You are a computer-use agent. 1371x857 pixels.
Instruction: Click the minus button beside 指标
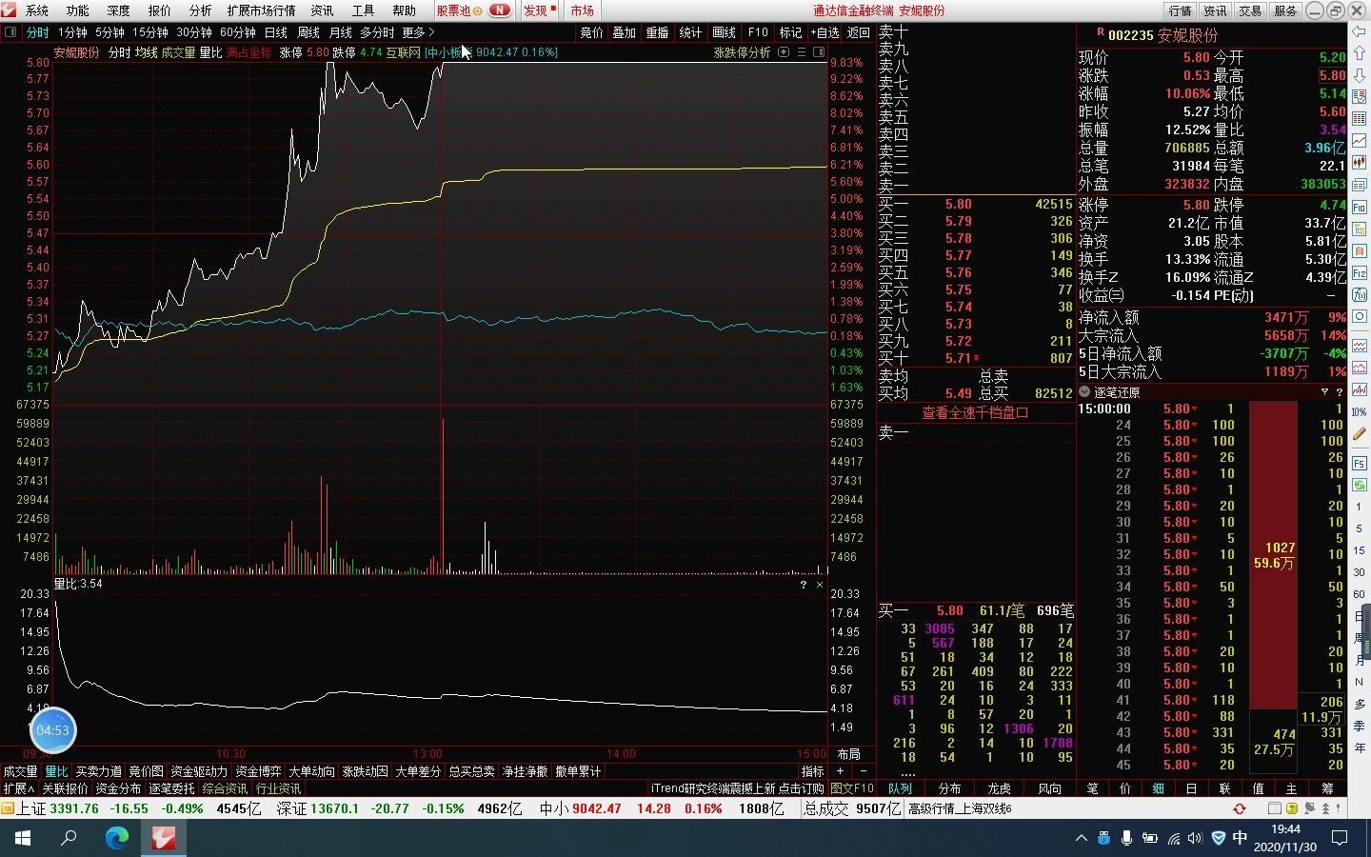coord(864,771)
